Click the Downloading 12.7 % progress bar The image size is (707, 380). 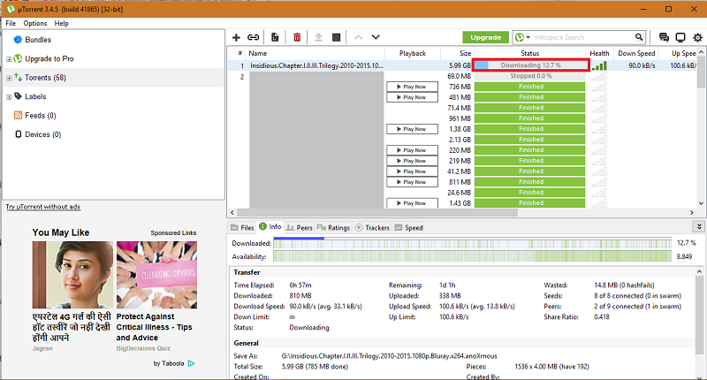[531, 65]
